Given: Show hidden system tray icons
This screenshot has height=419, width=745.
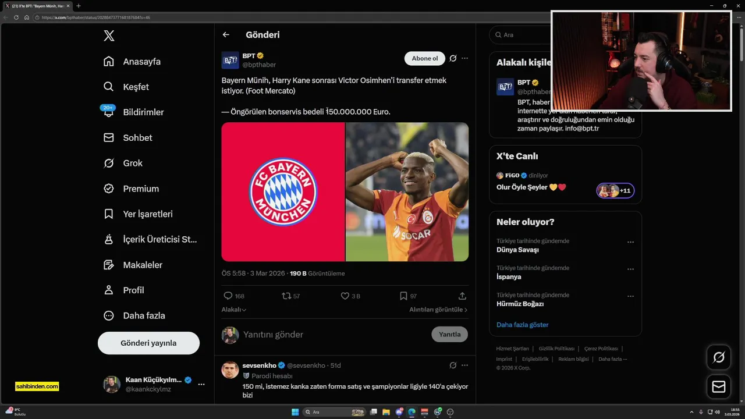Looking at the screenshot, I should (692, 412).
